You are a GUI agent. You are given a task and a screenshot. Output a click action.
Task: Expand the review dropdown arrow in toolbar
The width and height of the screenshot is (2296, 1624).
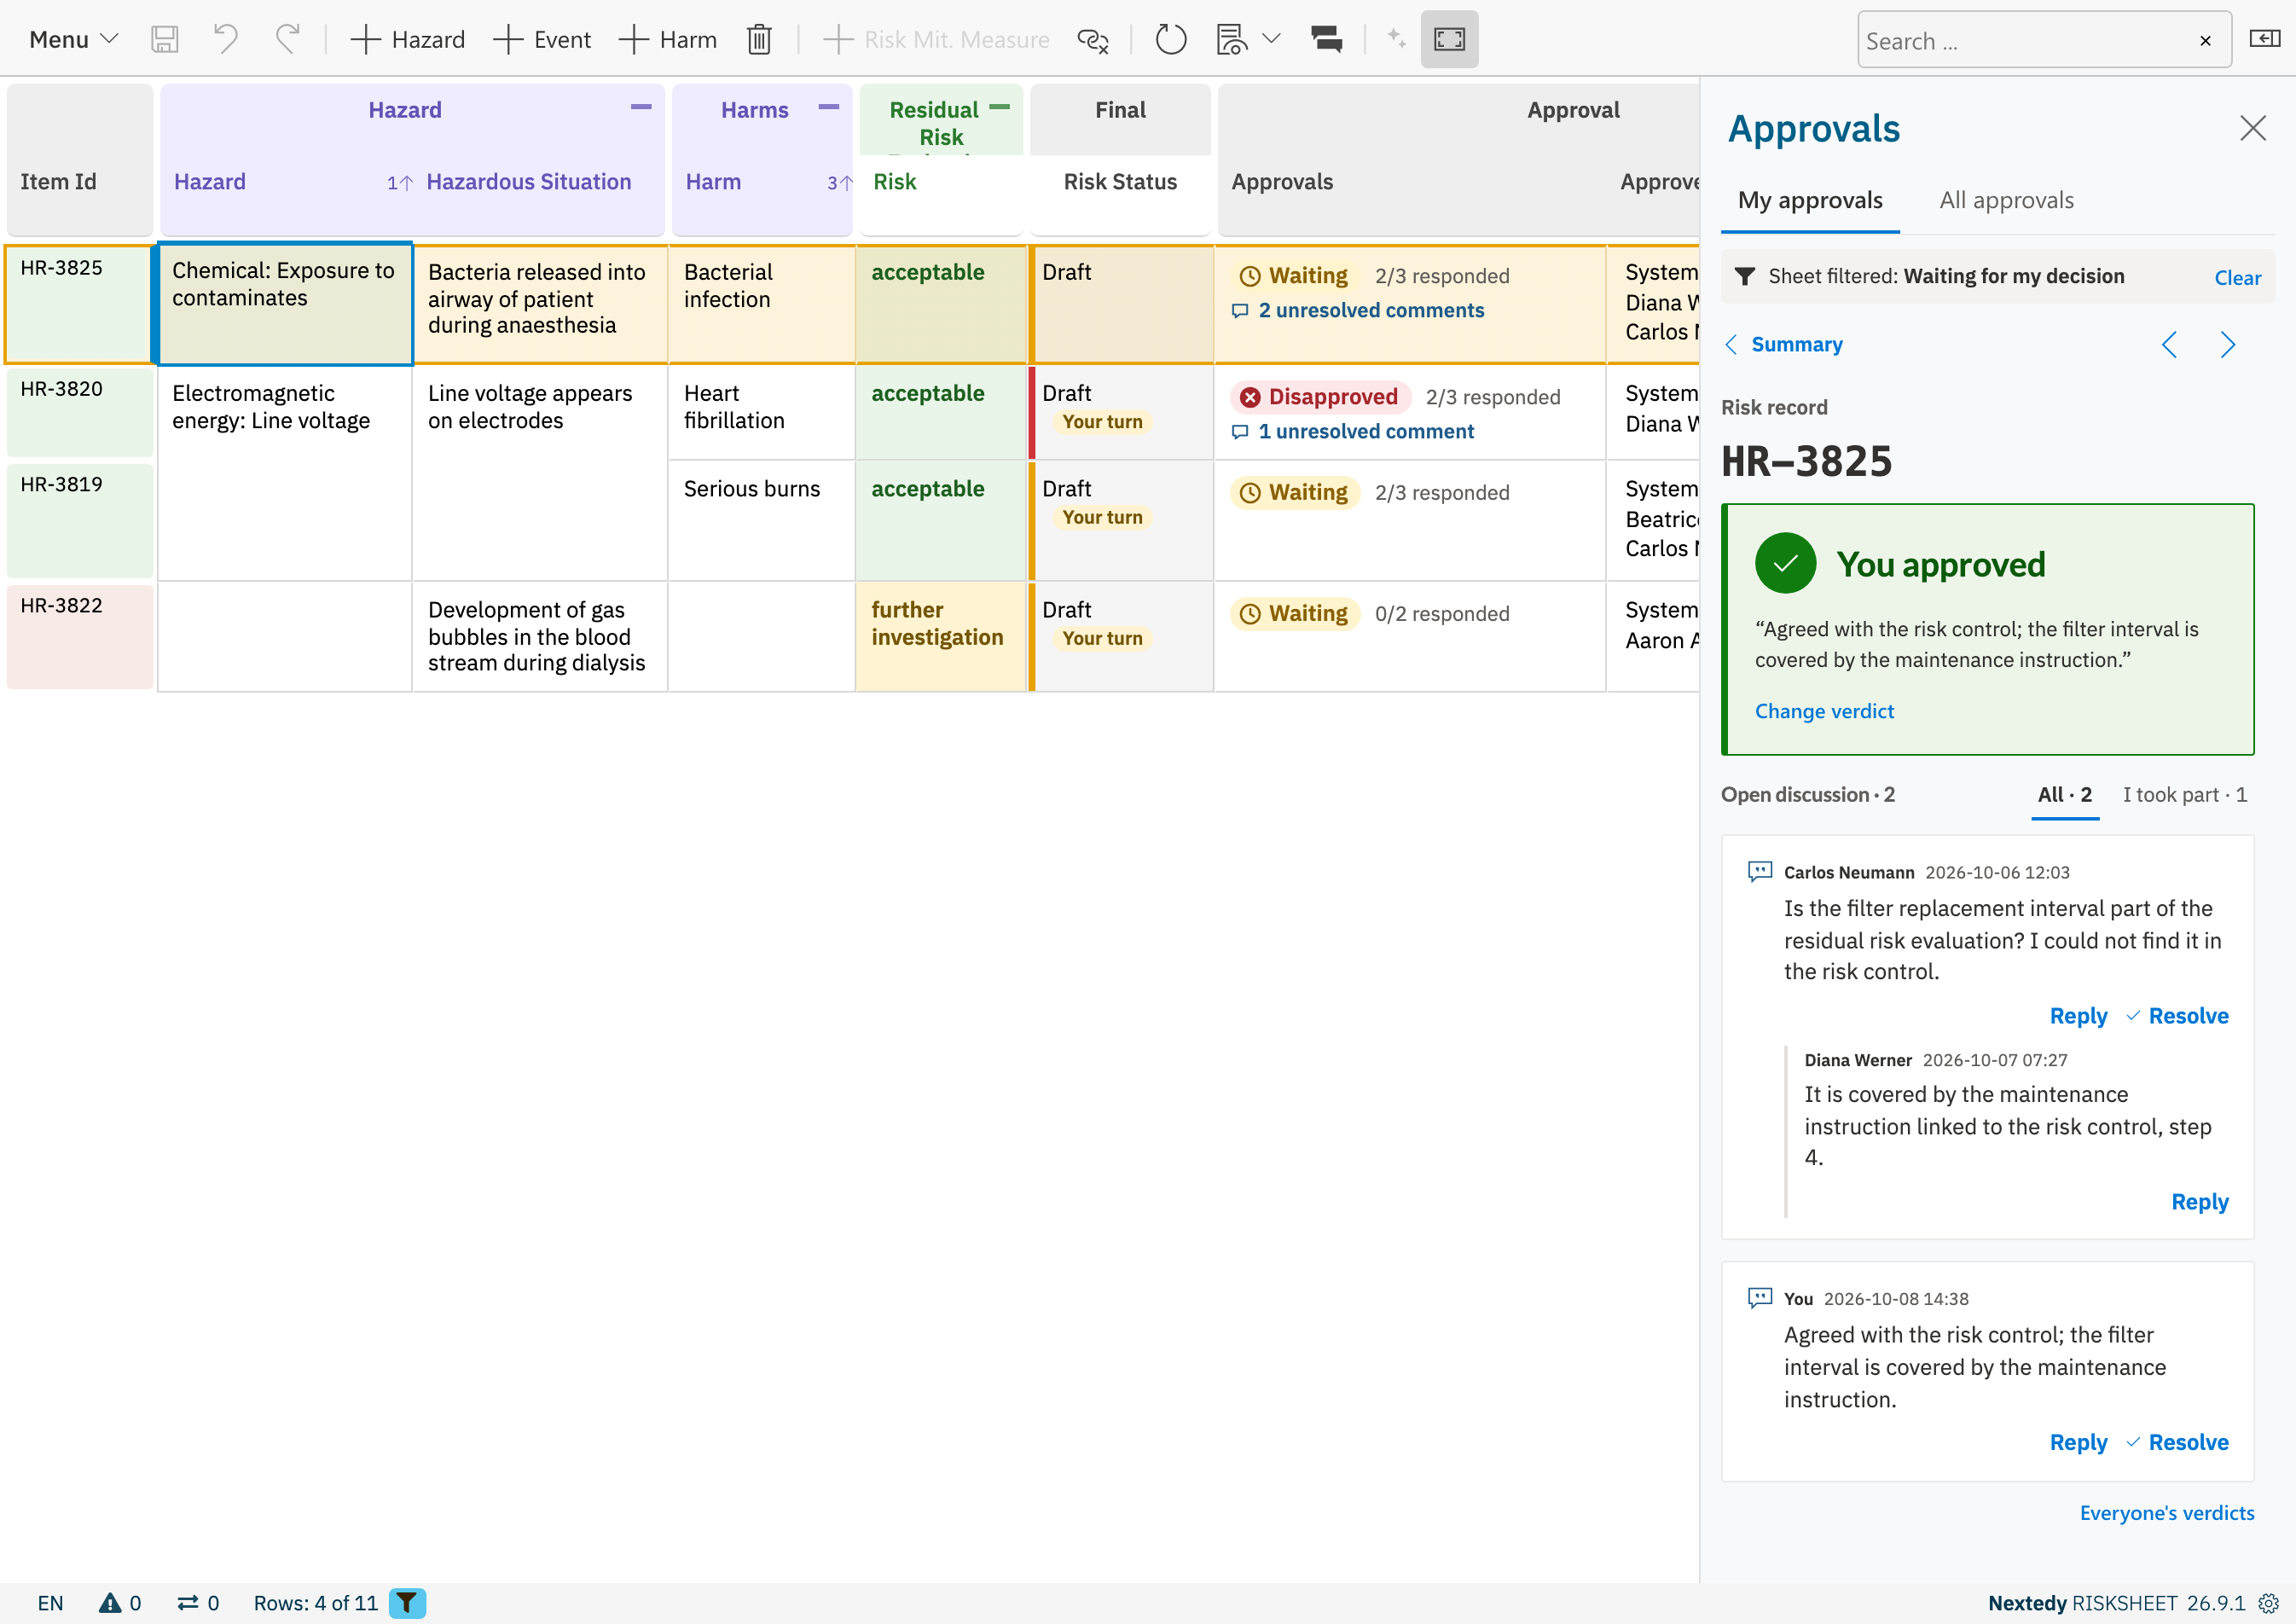(1271, 40)
